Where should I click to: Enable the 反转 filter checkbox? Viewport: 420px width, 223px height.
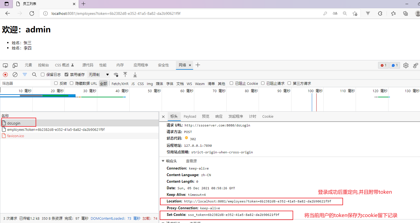tap(56, 83)
